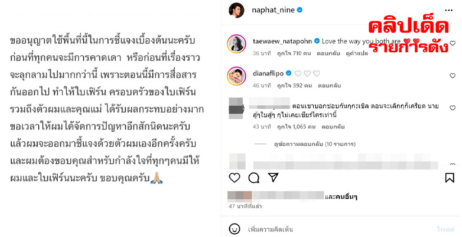Like the post with the heart icon

(x=234, y=178)
